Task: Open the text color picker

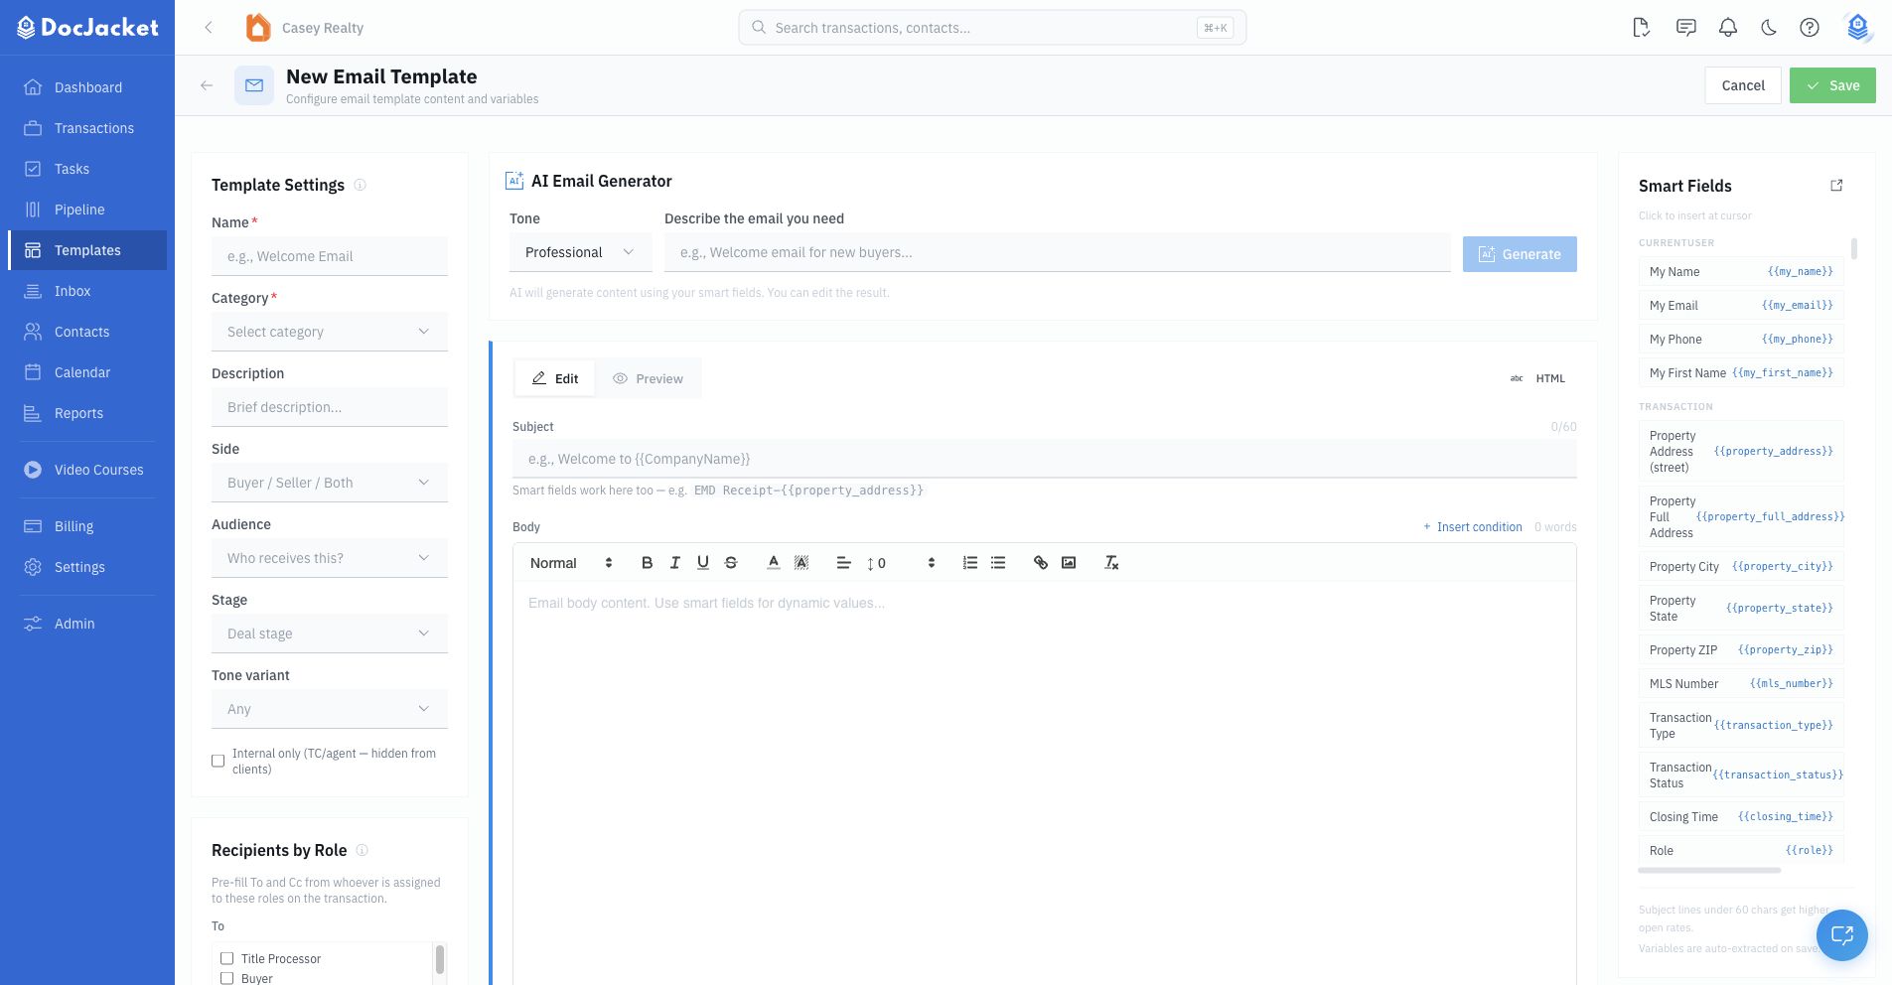Action: point(773,563)
